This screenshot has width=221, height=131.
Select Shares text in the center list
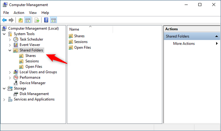coord(79,36)
